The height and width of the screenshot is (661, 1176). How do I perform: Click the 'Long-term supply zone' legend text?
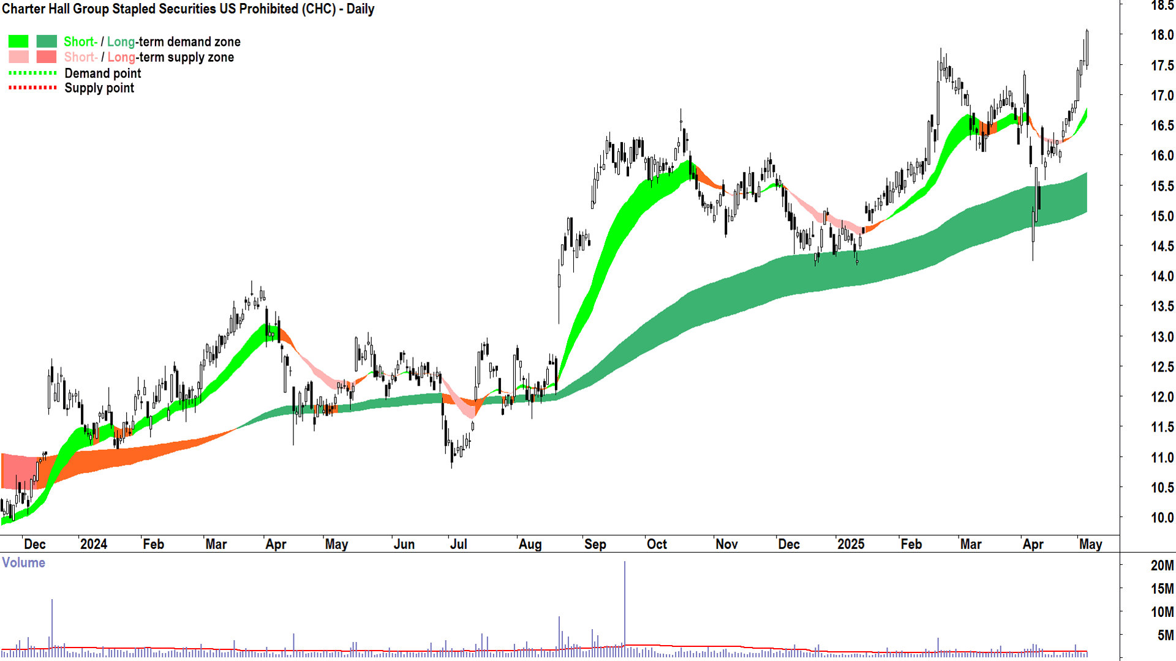pyautogui.click(x=171, y=58)
